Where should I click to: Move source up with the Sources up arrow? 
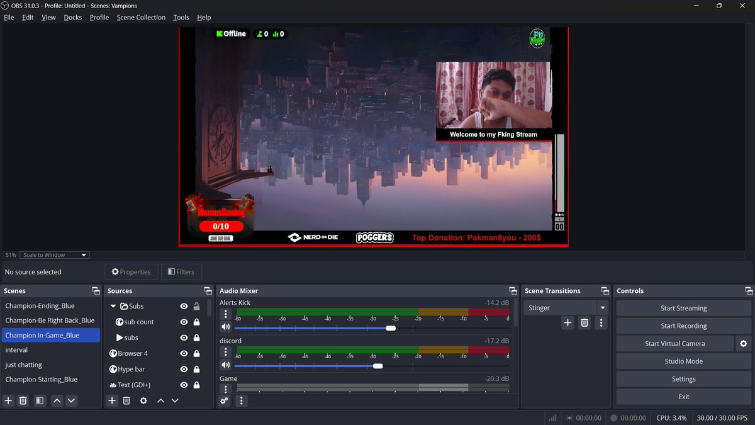tap(160, 400)
